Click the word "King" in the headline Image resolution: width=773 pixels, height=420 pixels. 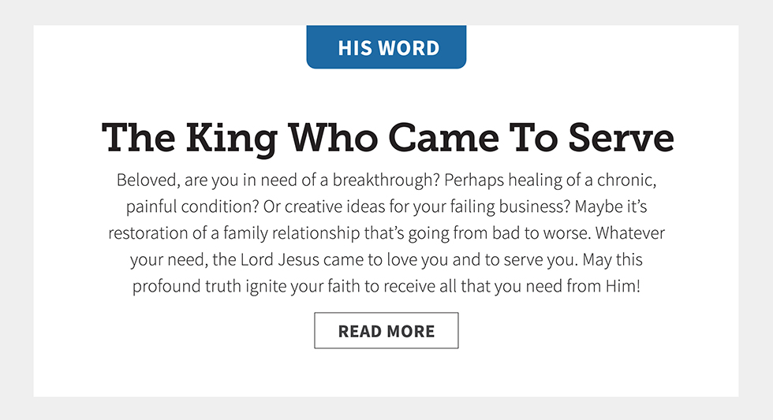click(231, 138)
